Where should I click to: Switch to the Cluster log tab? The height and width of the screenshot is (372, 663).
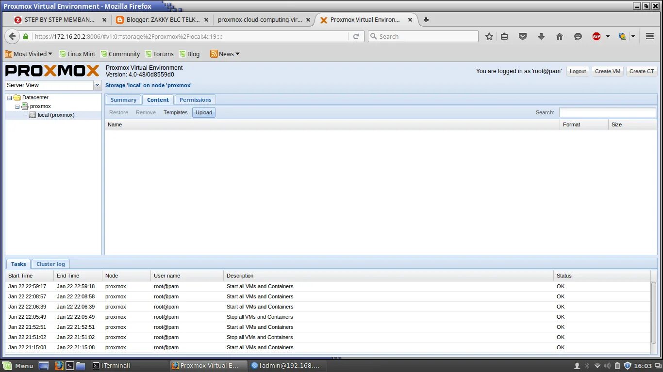click(x=50, y=264)
